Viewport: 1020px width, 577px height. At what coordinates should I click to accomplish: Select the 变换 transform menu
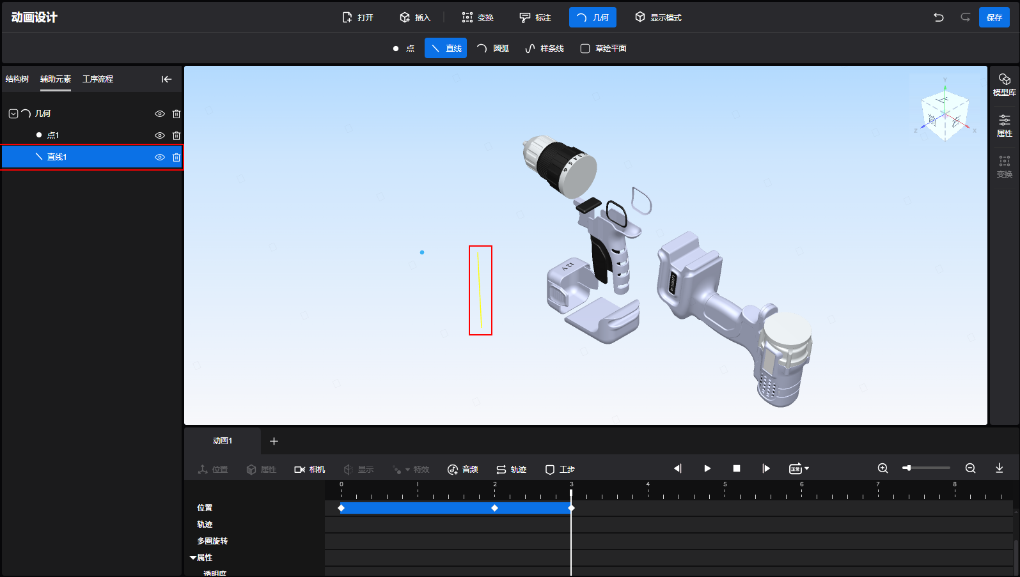(478, 17)
